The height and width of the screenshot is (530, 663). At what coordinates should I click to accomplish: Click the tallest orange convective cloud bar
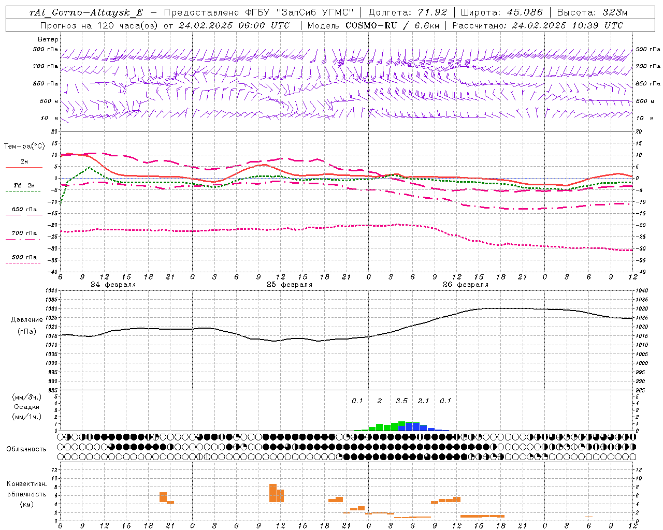pyautogui.click(x=273, y=493)
